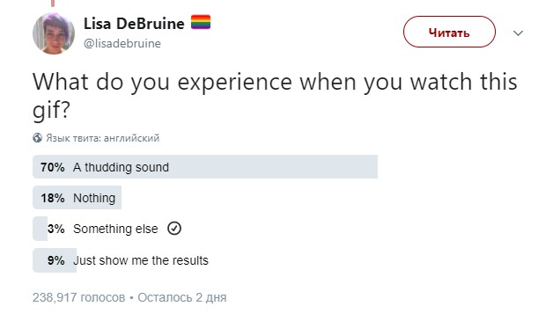This screenshot has height=321, width=553.
Task: Click the 238,917 голосов vote count
Action: tap(78, 297)
